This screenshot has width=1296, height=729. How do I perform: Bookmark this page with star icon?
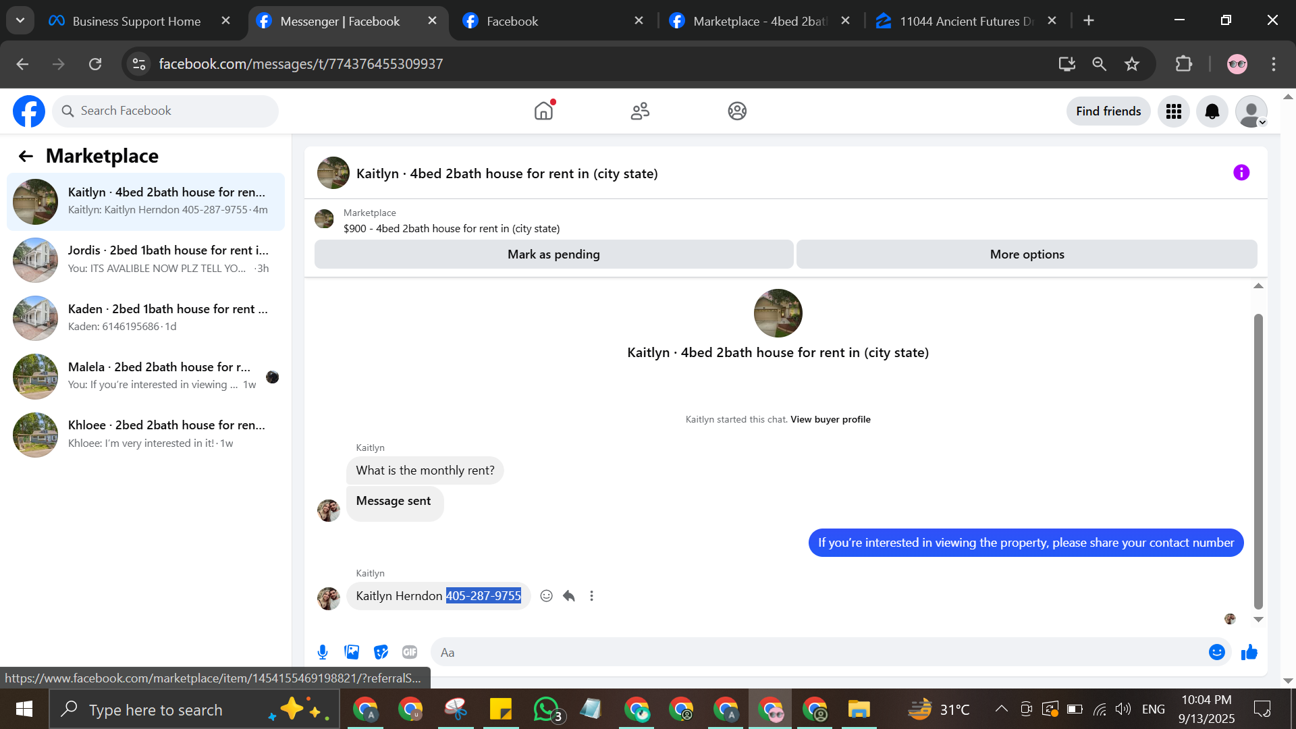(x=1132, y=64)
